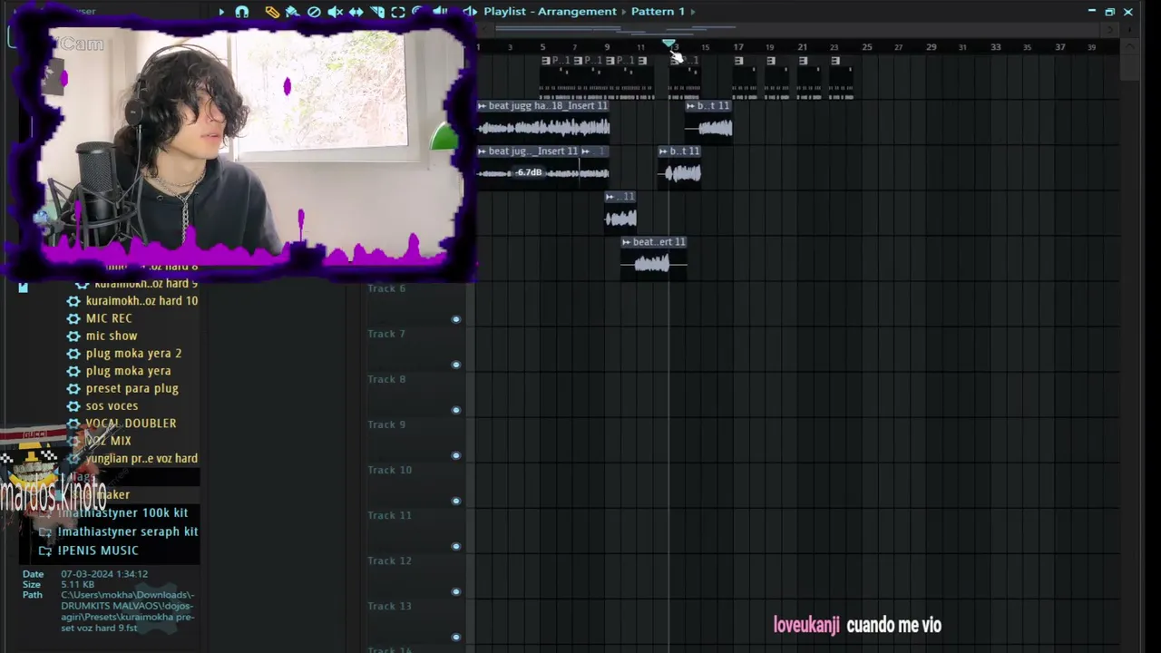The image size is (1161, 653).
Task: Click the sos voces gear icon
Action: pyautogui.click(x=73, y=406)
